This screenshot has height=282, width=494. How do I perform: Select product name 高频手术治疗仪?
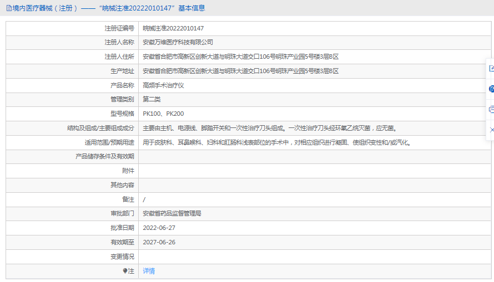pyautogui.click(x=164, y=85)
